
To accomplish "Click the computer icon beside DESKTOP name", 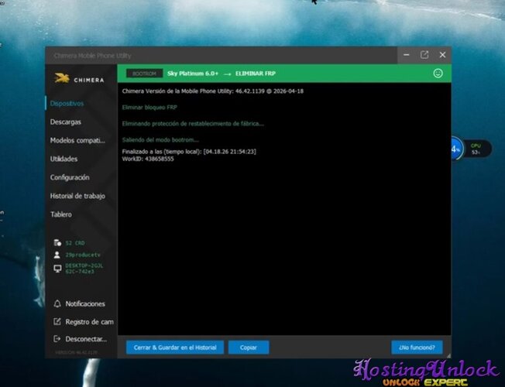I will click(x=57, y=269).
